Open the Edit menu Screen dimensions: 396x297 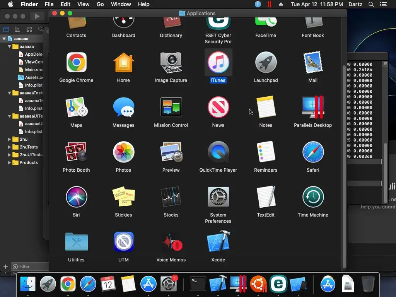(x=65, y=4)
